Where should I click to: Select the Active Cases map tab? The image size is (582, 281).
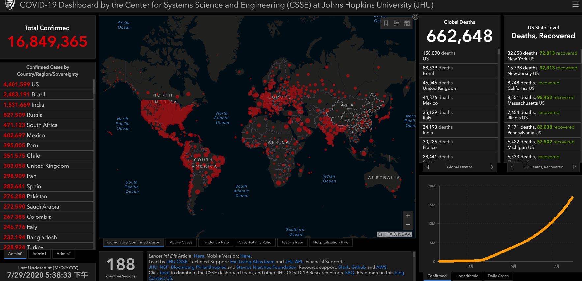click(181, 243)
